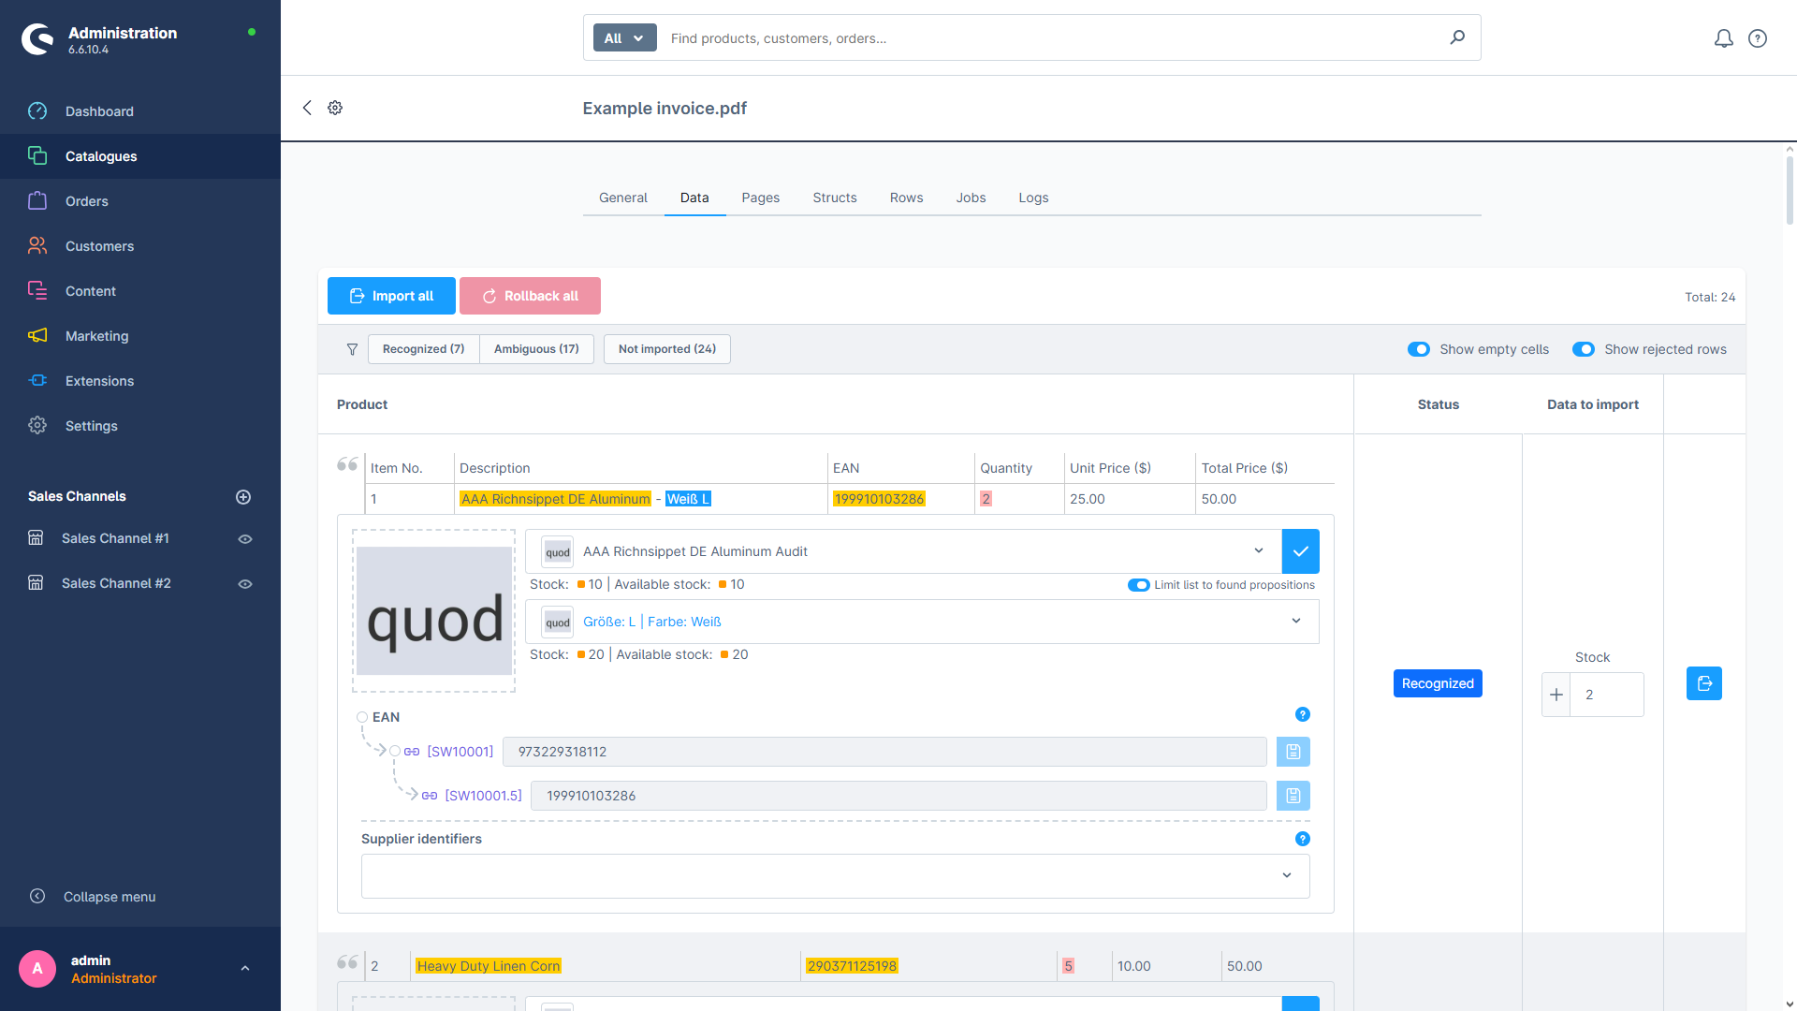This screenshot has width=1797, height=1011.
Task: Toggle Show empty cells switch
Action: [1419, 349]
